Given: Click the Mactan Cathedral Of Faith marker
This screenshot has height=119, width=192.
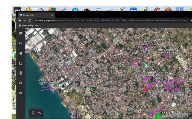Looking at the screenshot, I should click(x=177, y=51).
